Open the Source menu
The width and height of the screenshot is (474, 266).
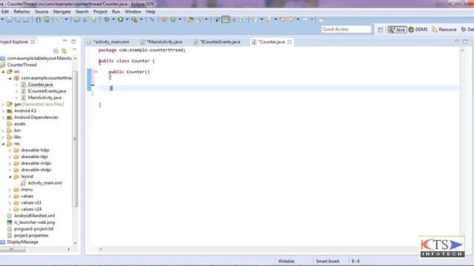pos(41,12)
